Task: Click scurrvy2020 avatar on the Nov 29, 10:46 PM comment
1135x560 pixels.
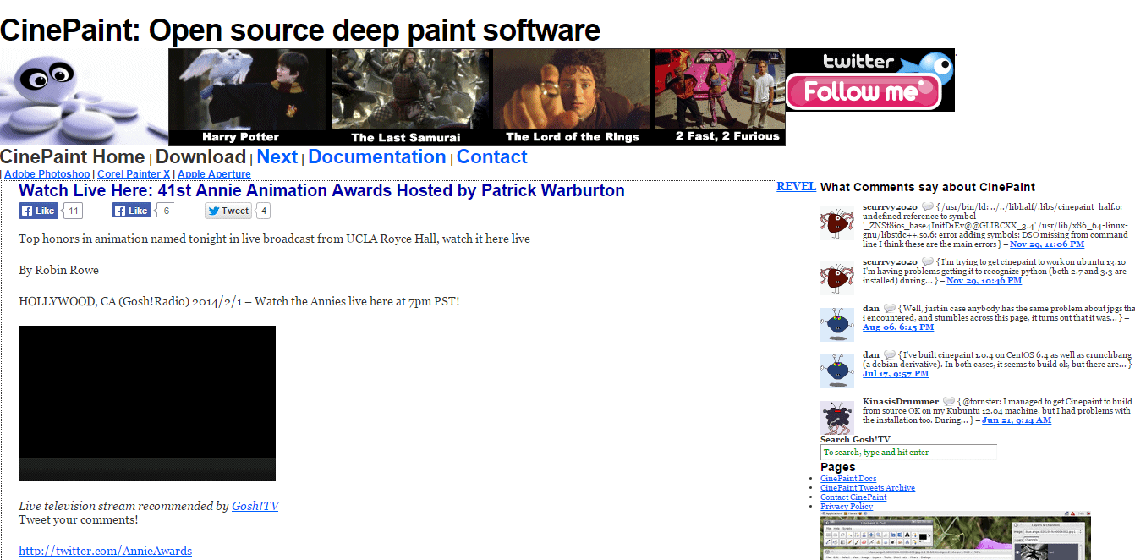Action: [837, 277]
